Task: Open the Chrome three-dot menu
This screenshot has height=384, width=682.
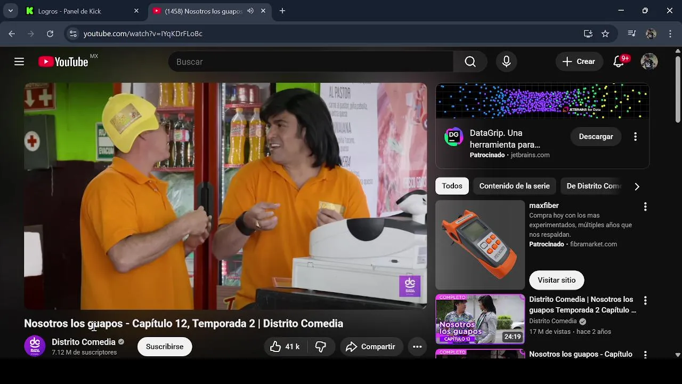Action: coord(670,34)
